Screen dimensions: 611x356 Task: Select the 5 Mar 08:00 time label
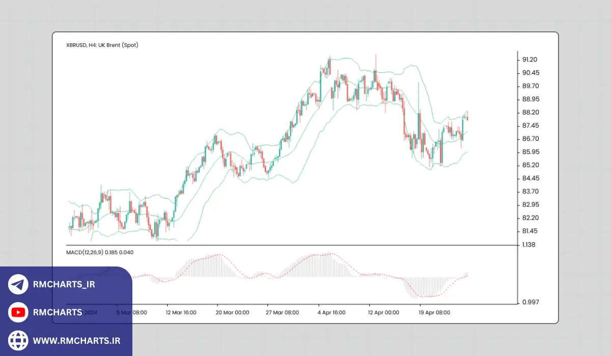click(x=132, y=312)
